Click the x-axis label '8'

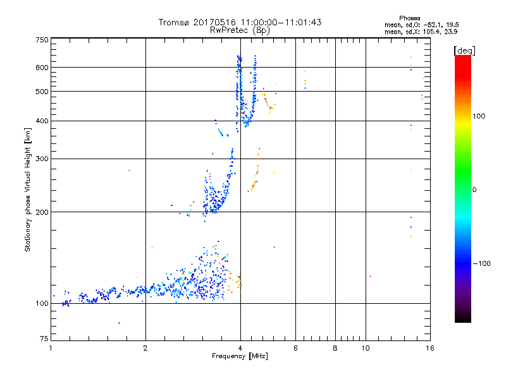335,348
